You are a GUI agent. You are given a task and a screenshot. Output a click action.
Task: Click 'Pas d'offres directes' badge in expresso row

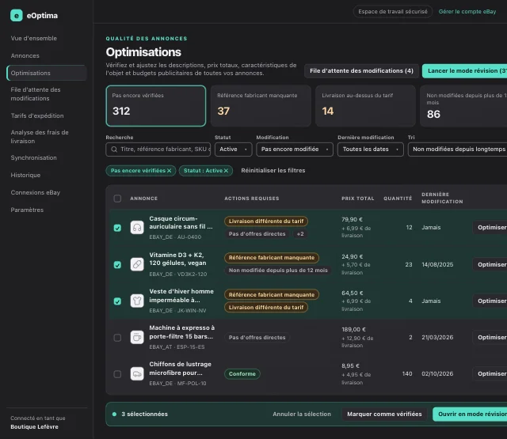pos(257,337)
